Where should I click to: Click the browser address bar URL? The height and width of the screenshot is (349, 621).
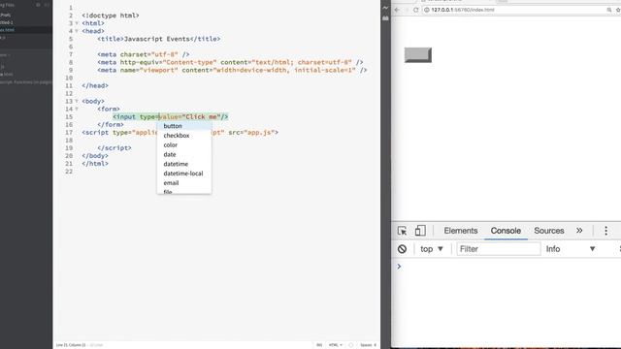463,10
